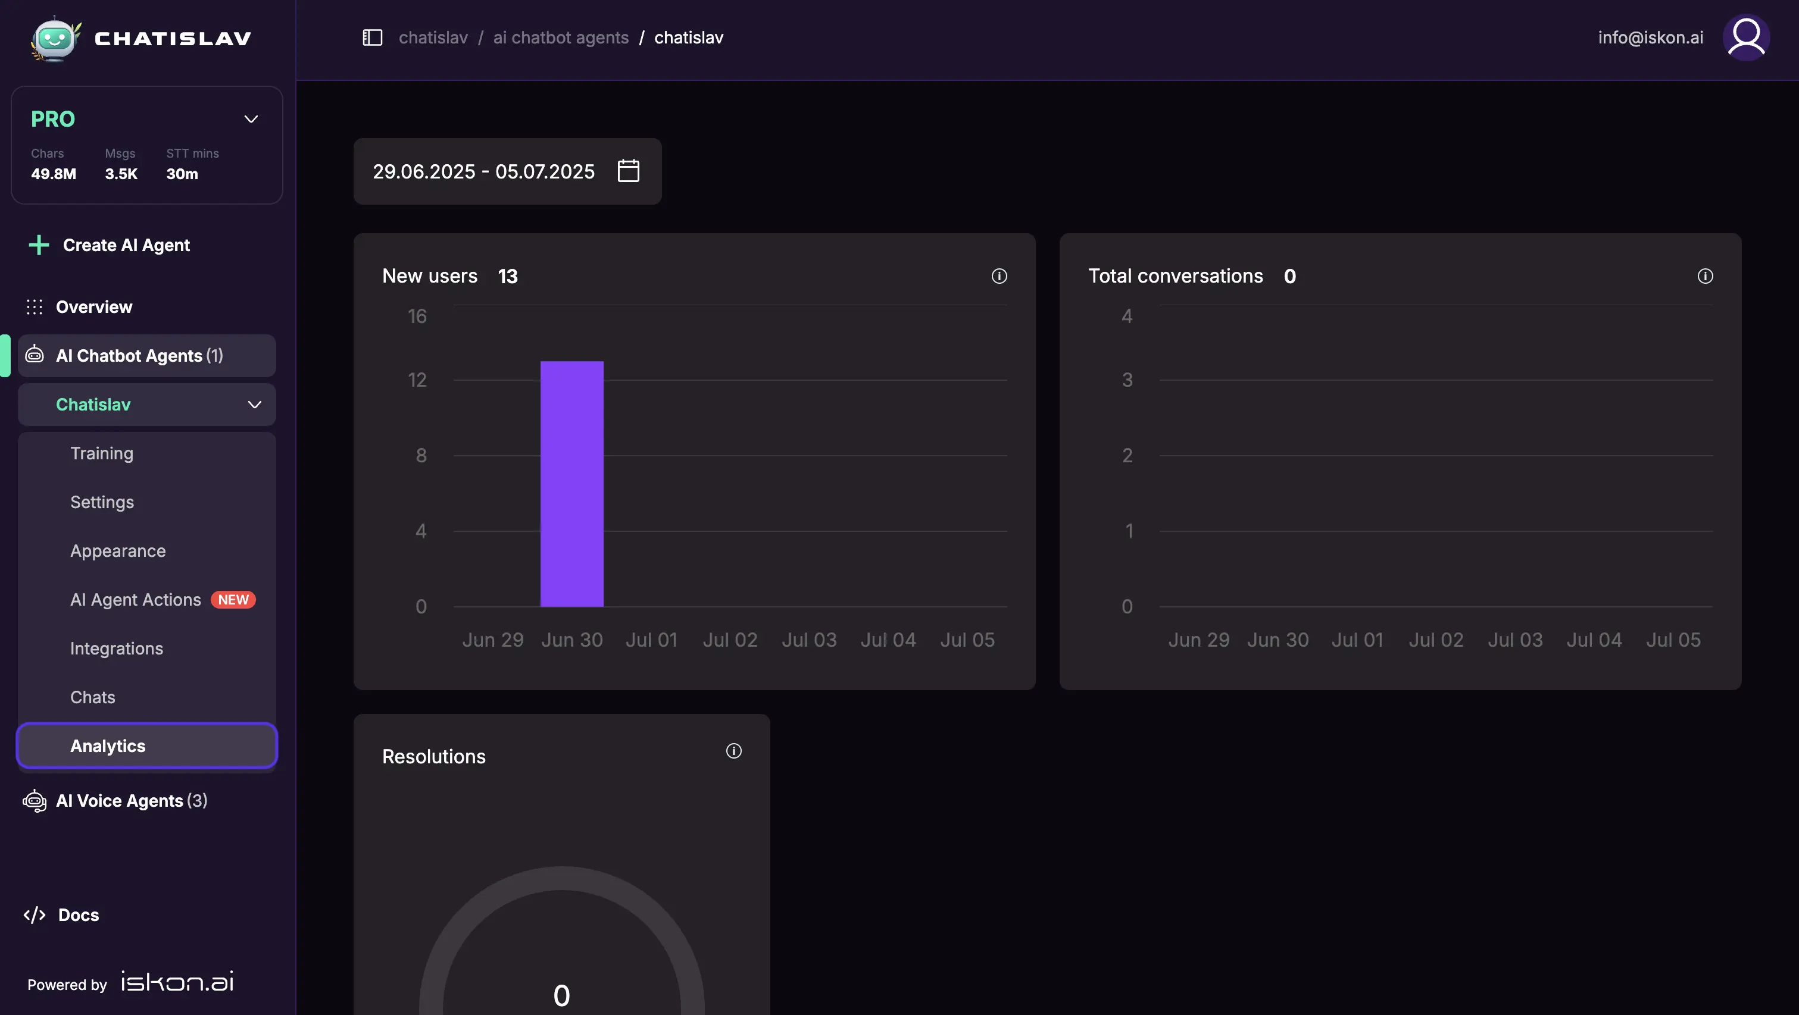Click the Resolutions gauge value 0
This screenshot has height=1015, width=1799.
561,995
